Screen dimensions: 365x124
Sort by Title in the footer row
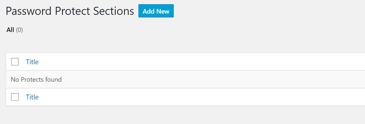(32, 97)
